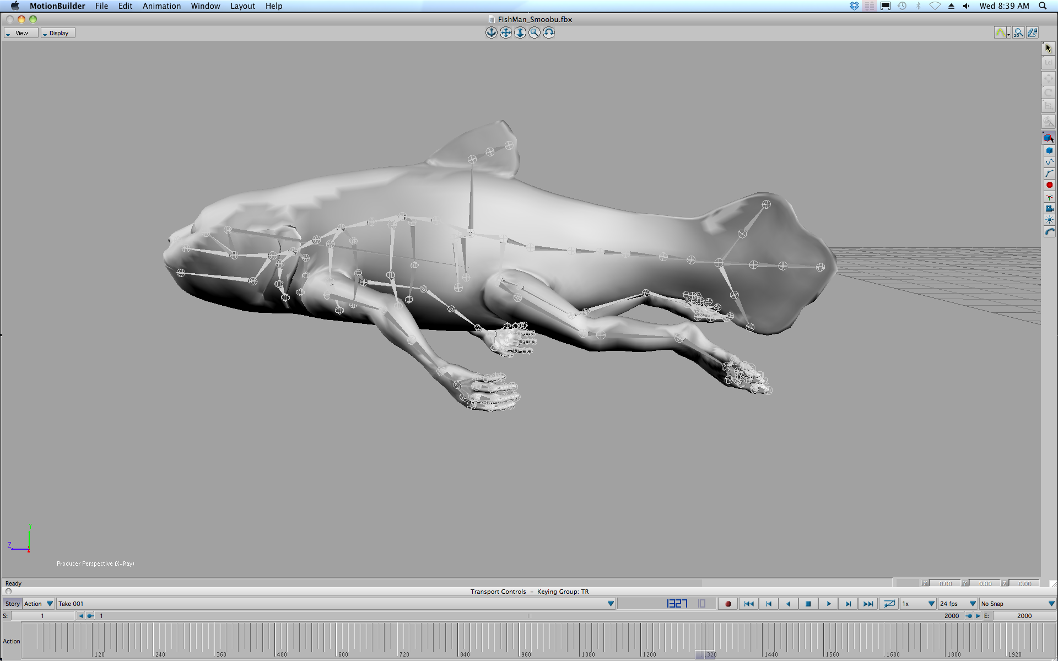Click the camera filter icon

point(1049,208)
